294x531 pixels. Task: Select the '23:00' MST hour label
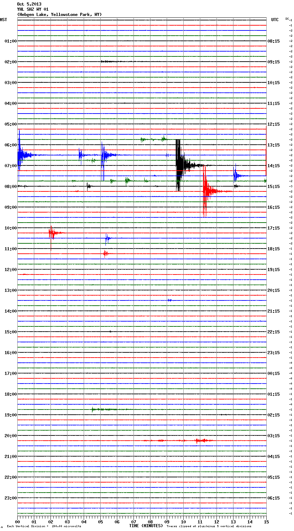point(11,498)
